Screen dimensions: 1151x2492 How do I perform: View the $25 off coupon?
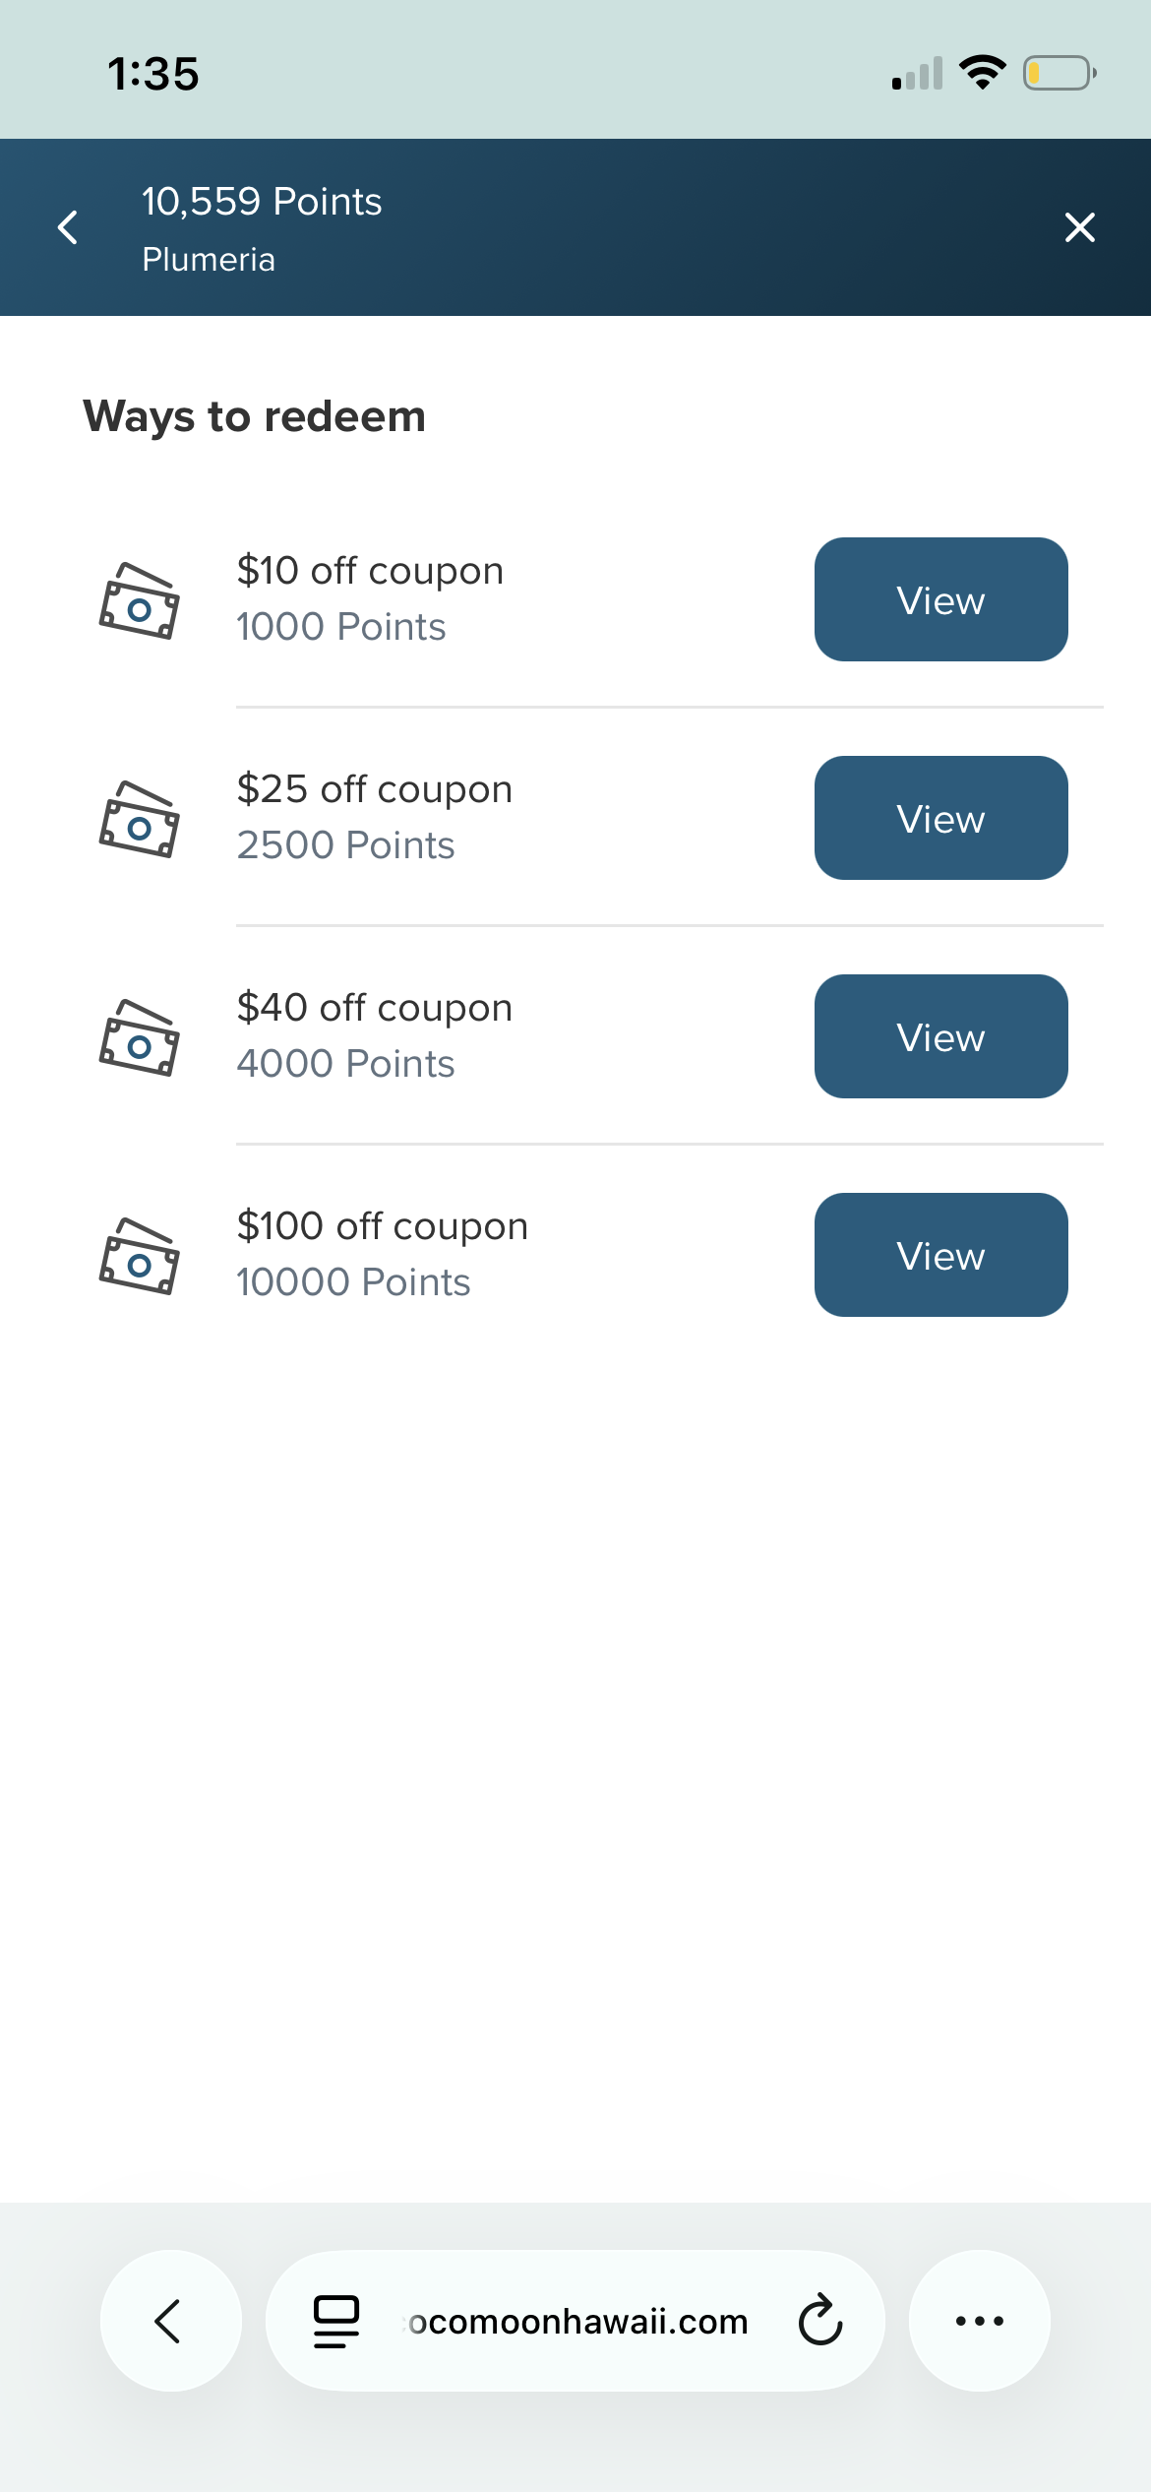click(940, 818)
